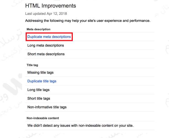169x138 pixels.
Task: Open the Duplicate title tags link
Action: (42, 81)
